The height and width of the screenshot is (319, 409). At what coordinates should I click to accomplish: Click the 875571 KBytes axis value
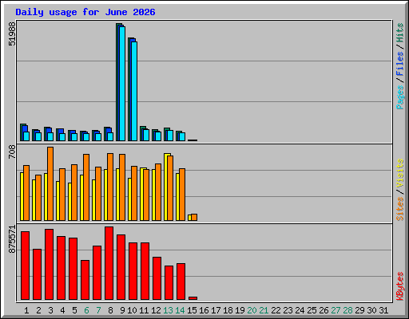pos(12,239)
